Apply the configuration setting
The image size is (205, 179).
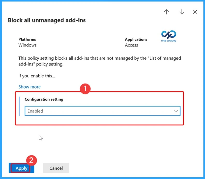coord(21,168)
